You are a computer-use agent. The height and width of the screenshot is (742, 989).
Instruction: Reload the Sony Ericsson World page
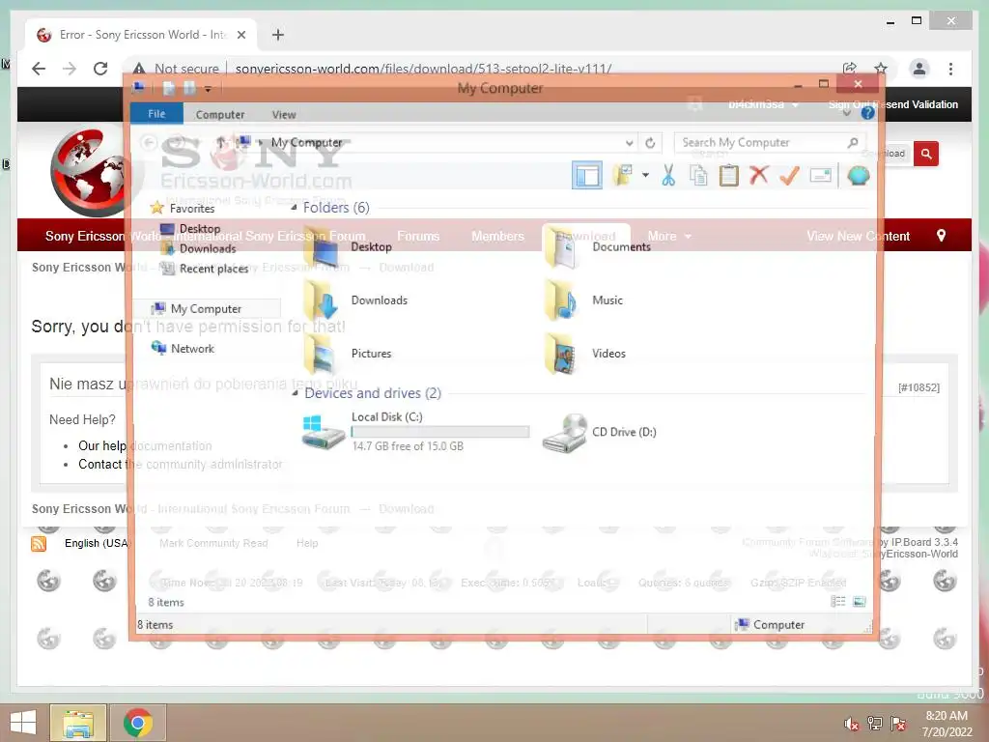pos(100,69)
